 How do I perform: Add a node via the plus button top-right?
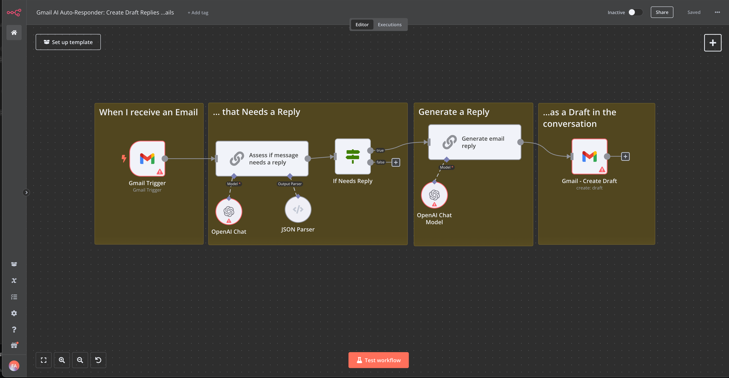pos(713,43)
